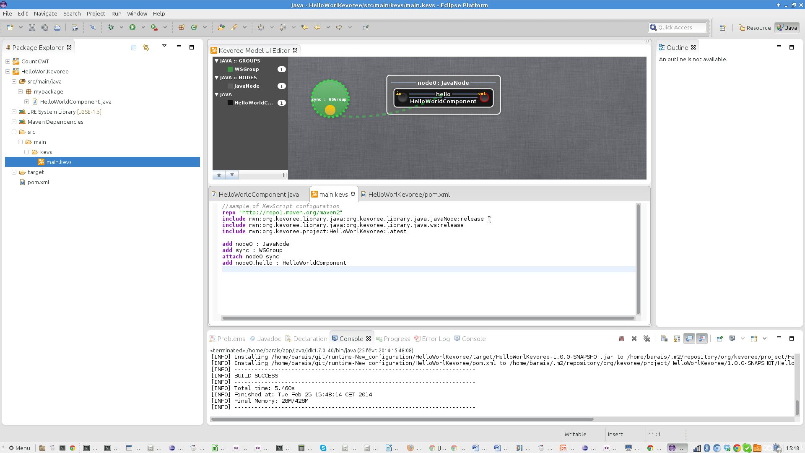The image size is (805, 453).
Task: Open the Debug button dropdown arrow
Action: tap(121, 27)
